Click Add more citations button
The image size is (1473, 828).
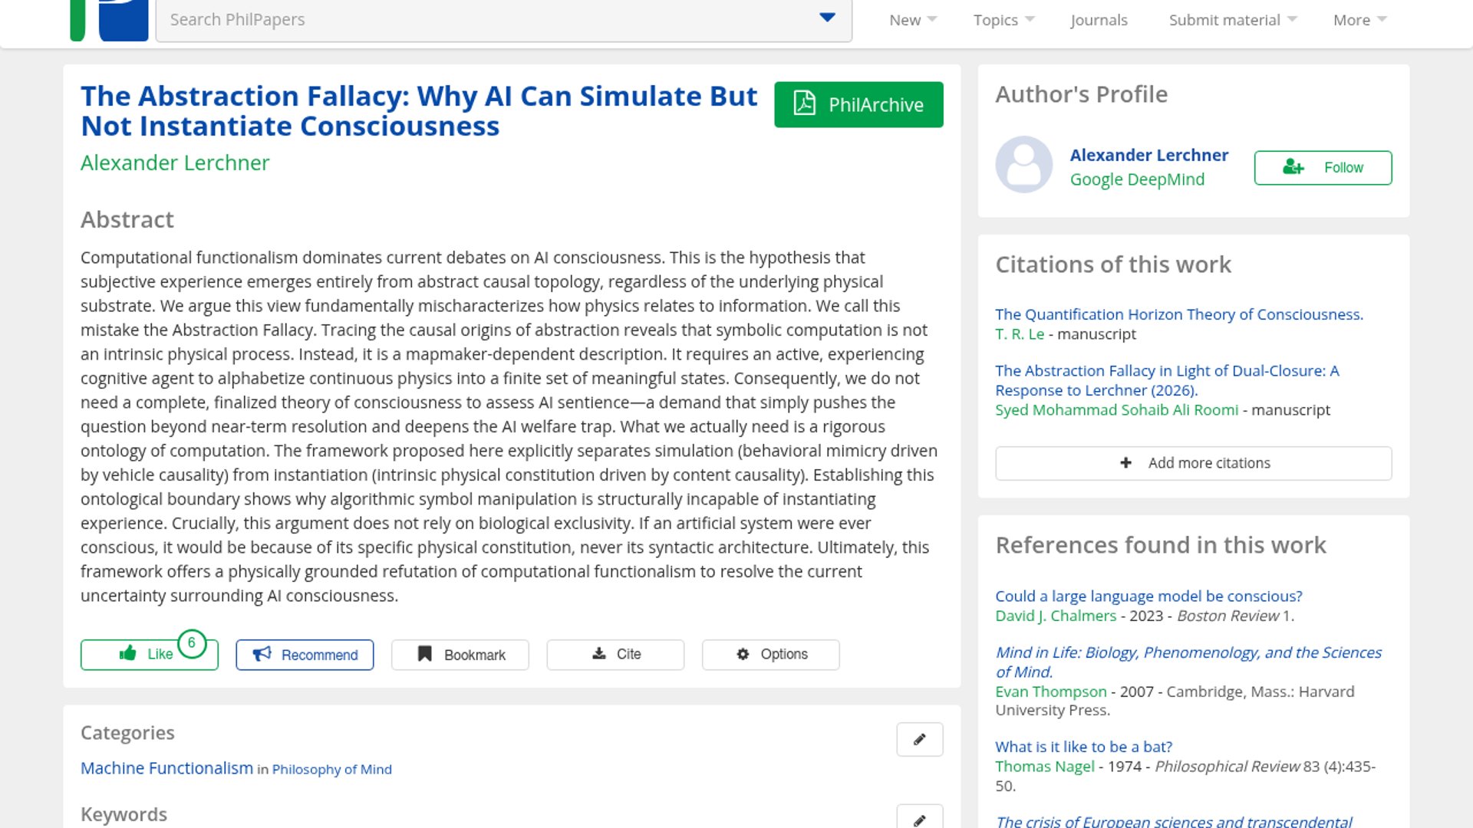click(x=1193, y=463)
